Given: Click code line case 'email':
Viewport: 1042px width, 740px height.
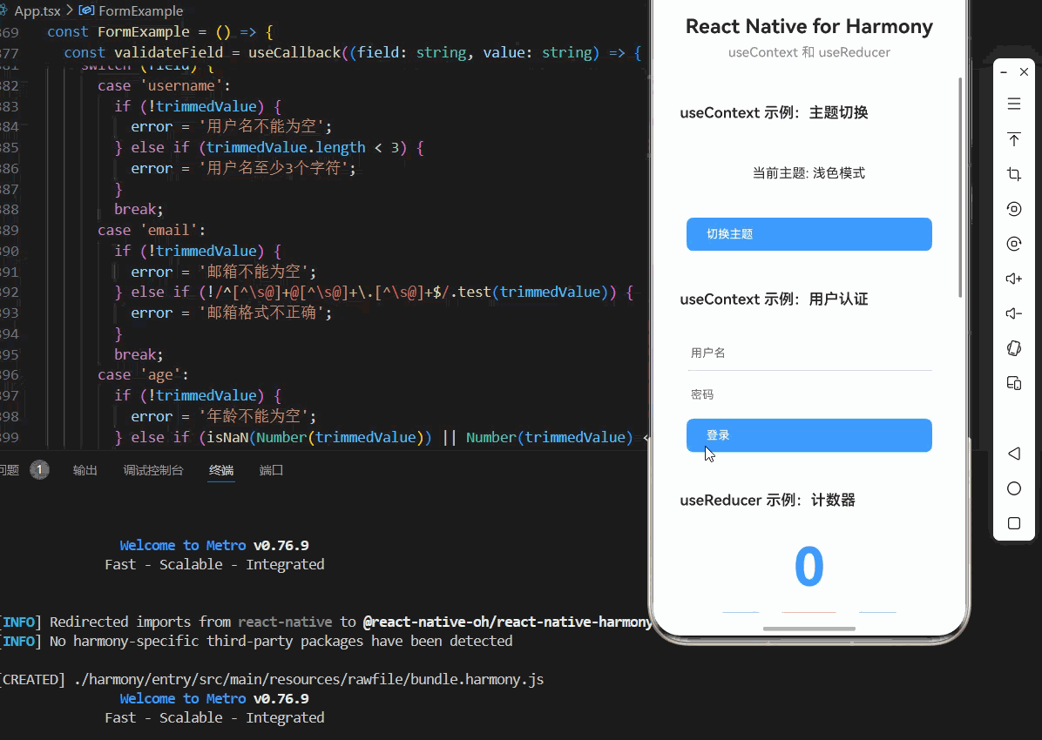Looking at the screenshot, I should tap(152, 230).
